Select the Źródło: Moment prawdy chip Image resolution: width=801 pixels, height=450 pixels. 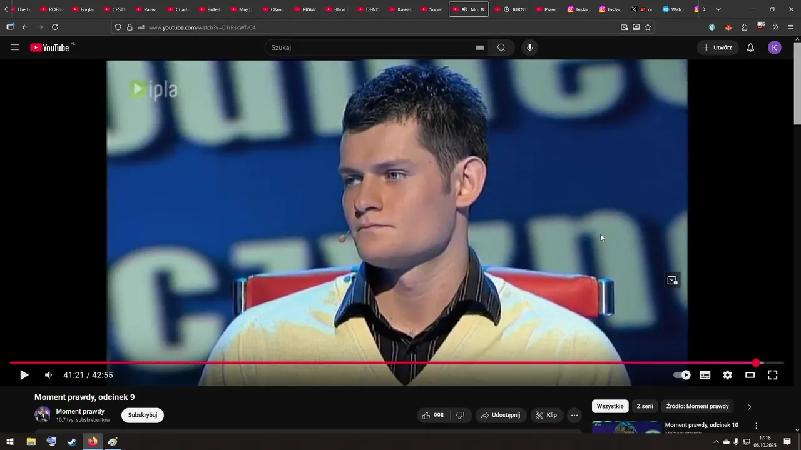(697, 406)
